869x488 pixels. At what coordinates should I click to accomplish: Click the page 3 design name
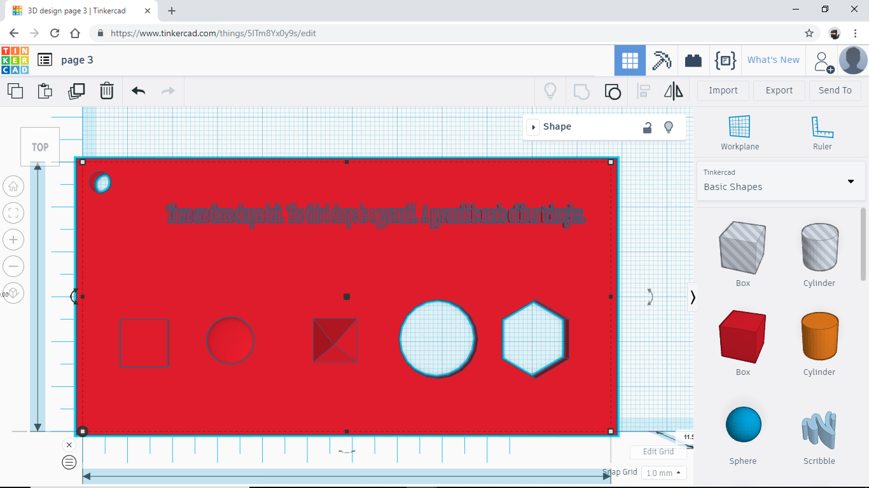tap(77, 60)
